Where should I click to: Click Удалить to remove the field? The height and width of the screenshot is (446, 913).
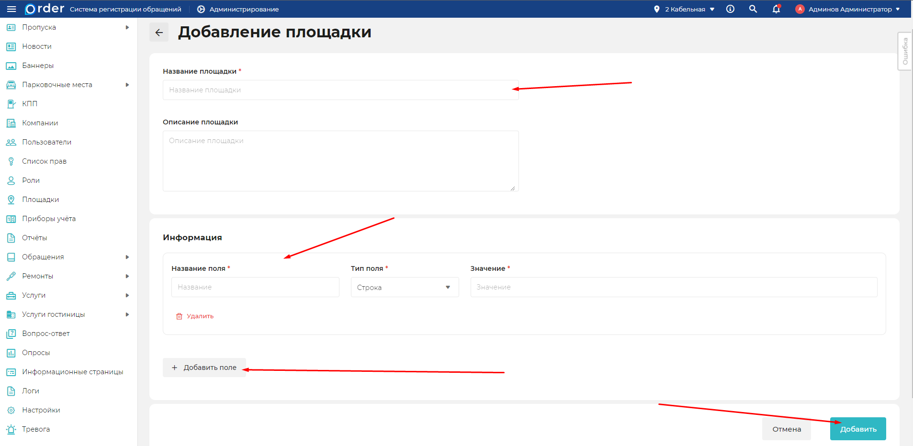(x=195, y=316)
